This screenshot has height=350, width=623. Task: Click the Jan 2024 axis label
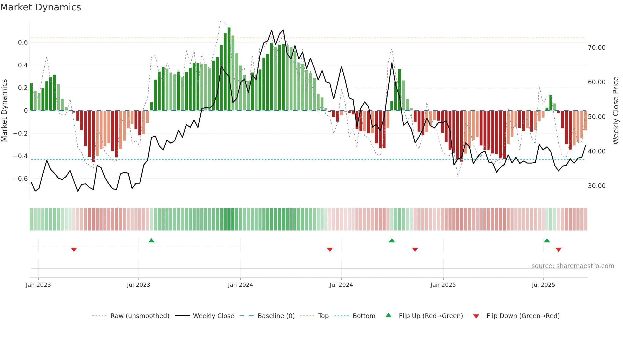coord(241,285)
